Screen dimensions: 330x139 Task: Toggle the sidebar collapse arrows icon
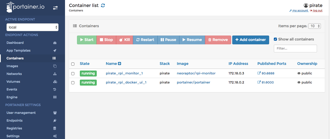pos(55,8)
